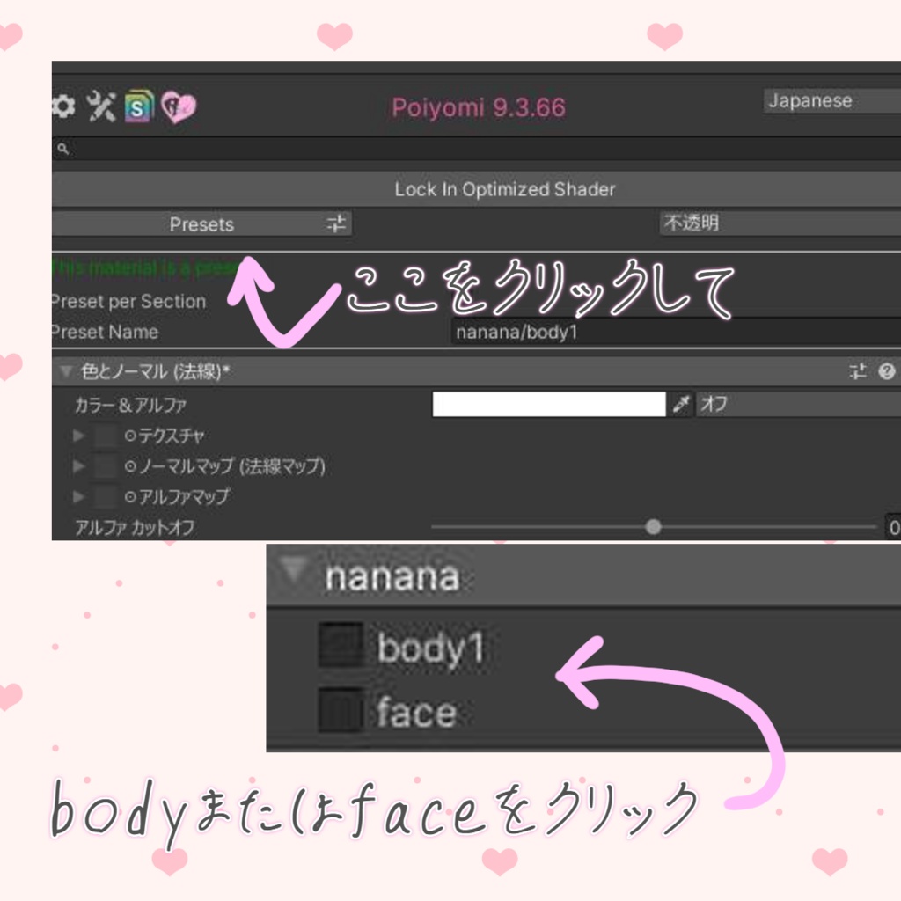The height and width of the screenshot is (901, 901).
Task: Expand the テクスチャ row arrow
Action: tap(78, 436)
